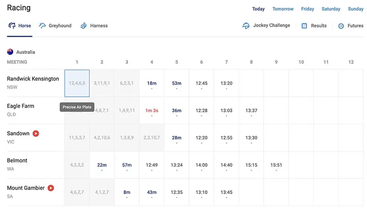The height and width of the screenshot is (211, 367).
Task: Open Eagle Farm race 4 starting in 1m 3s
Action: point(151,111)
